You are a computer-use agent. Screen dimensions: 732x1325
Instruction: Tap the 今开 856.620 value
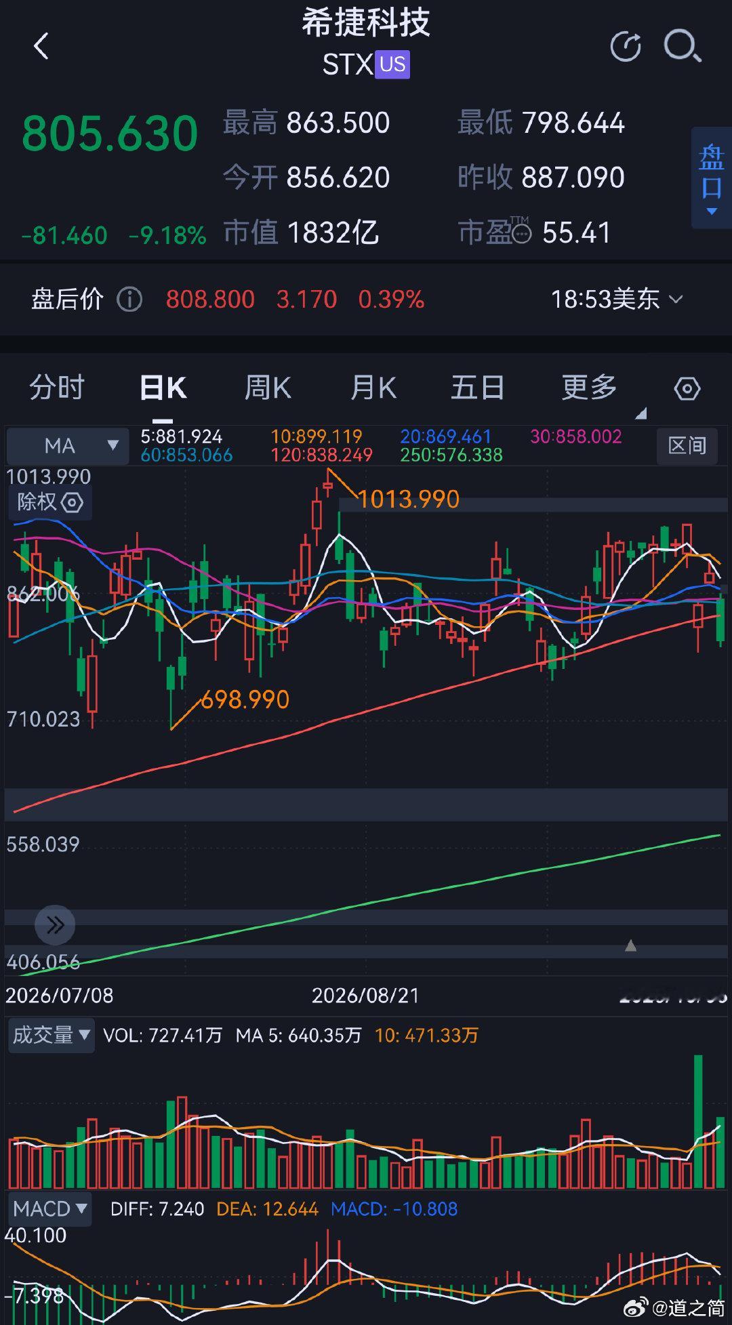(x=338, y=178)
